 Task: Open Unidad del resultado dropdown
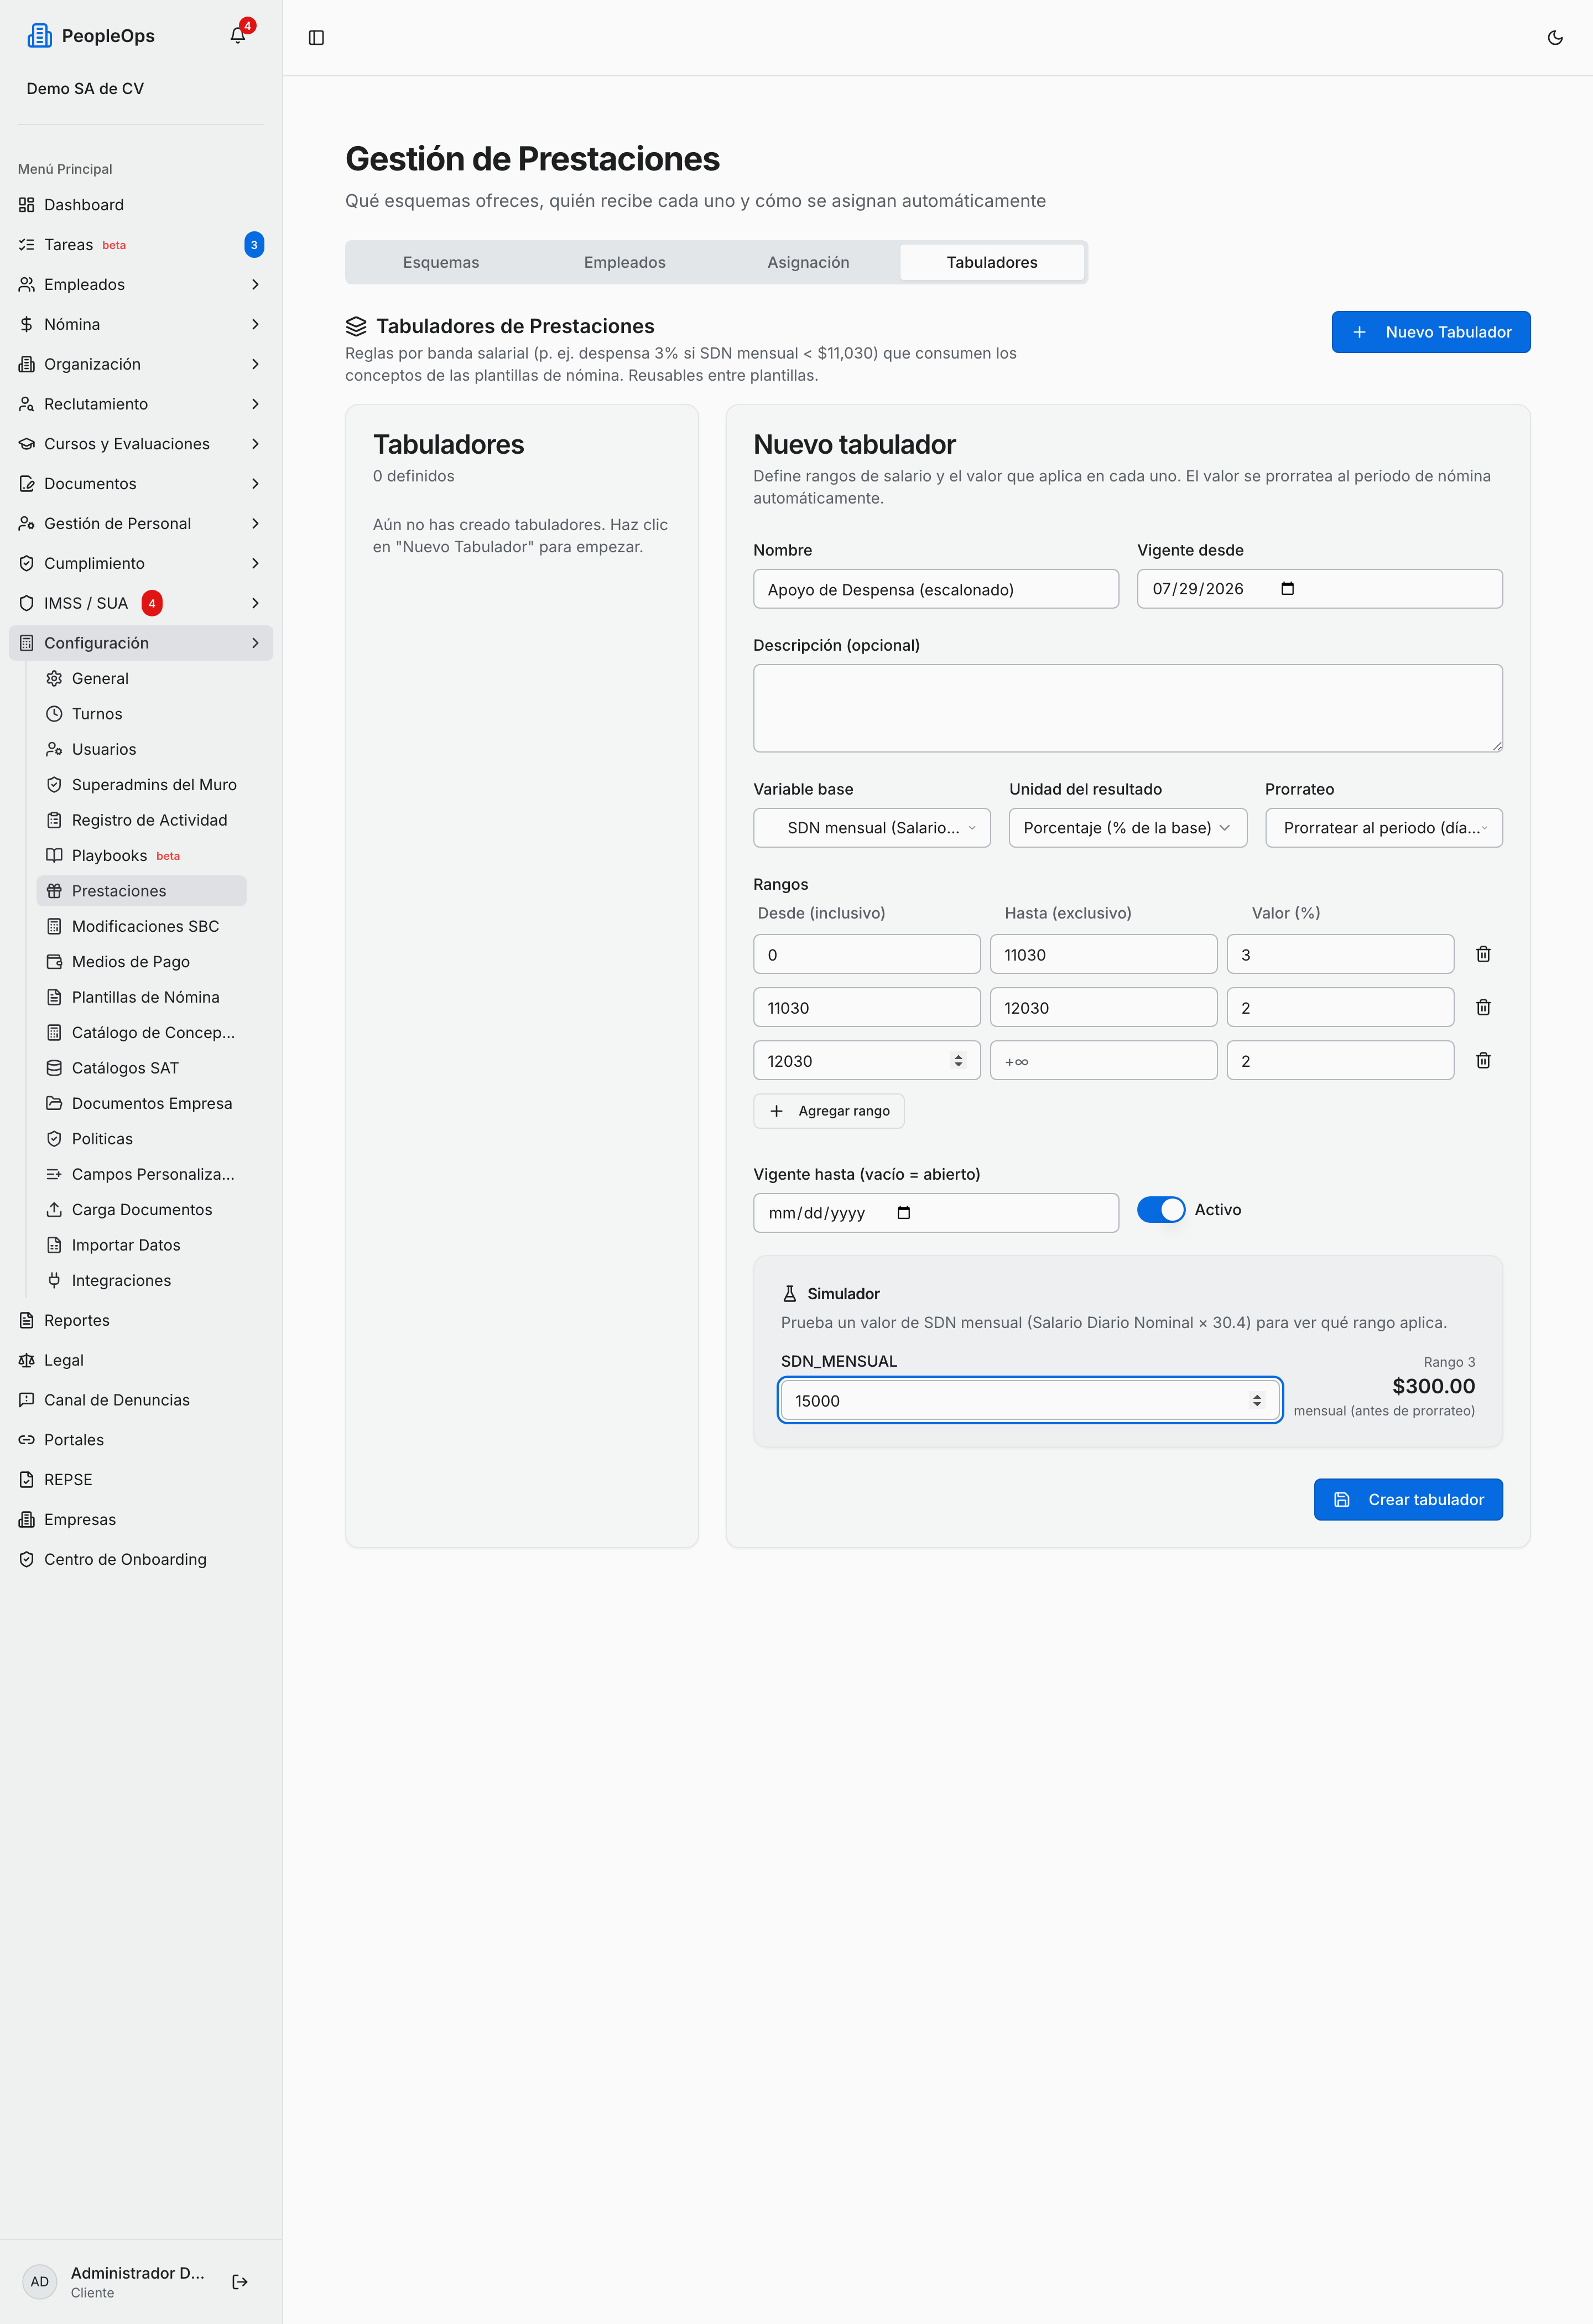1127,828
